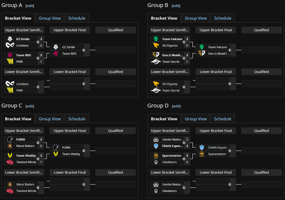Select Group A Bracket View tab

18,18
